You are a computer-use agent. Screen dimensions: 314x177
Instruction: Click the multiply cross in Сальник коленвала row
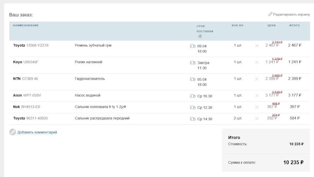[x=257, y=107]
